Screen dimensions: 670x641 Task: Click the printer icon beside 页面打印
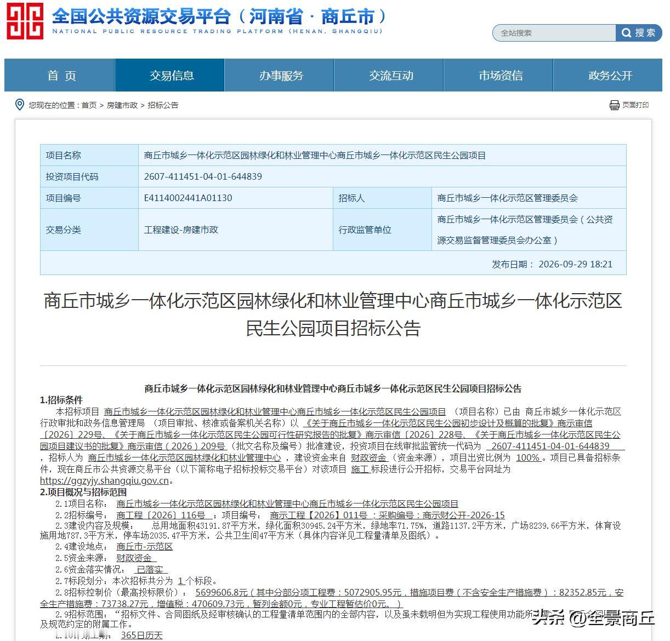614,105
